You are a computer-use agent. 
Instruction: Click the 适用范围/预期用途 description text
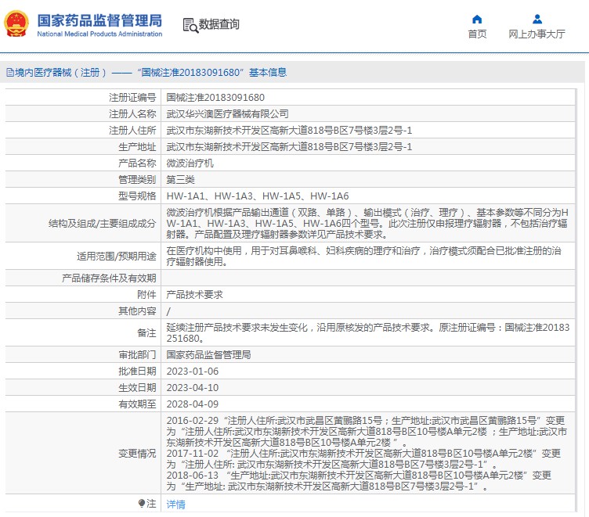[364, 256]
